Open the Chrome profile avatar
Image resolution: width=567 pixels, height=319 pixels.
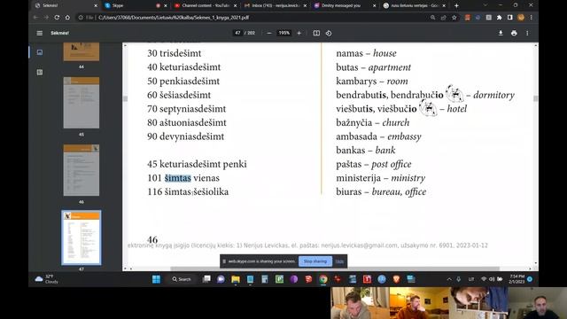(x=521, y=18)
